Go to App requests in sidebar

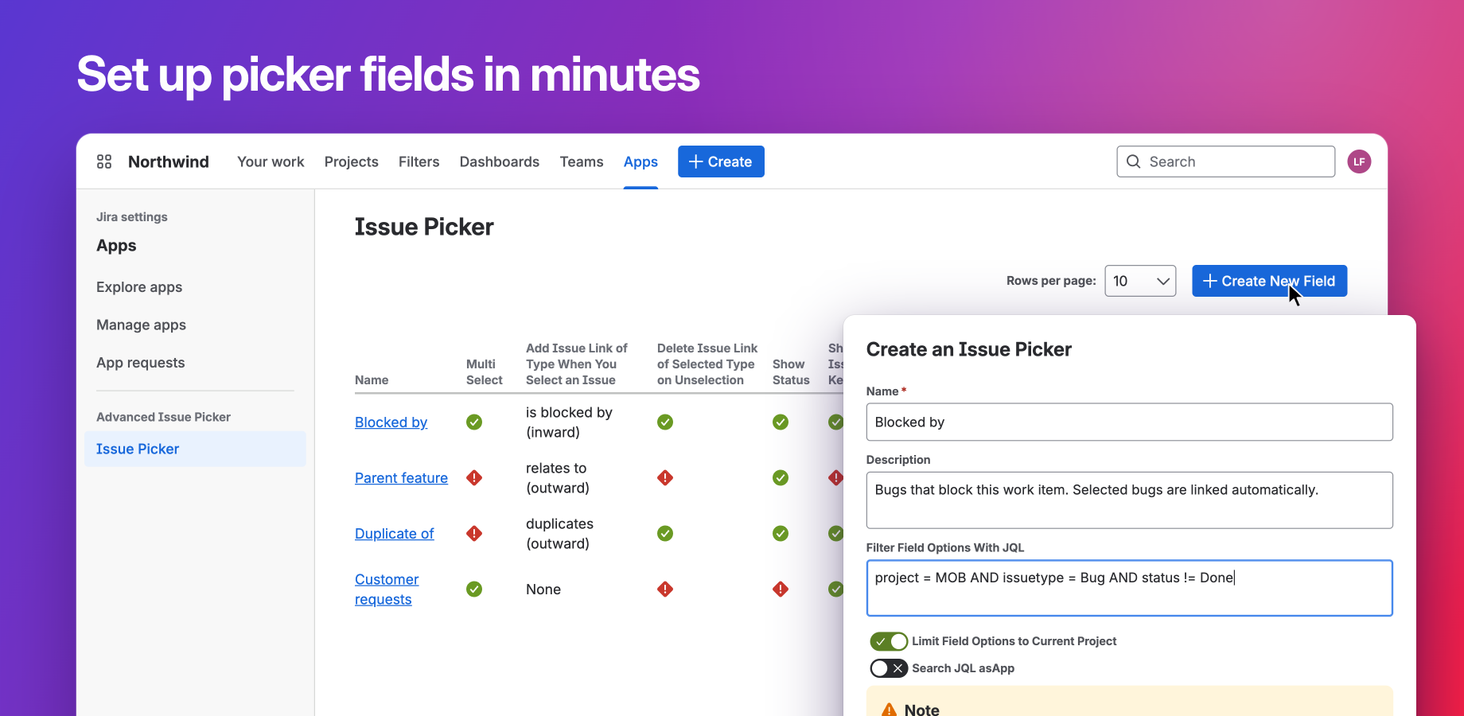click(x=140, y=363)
